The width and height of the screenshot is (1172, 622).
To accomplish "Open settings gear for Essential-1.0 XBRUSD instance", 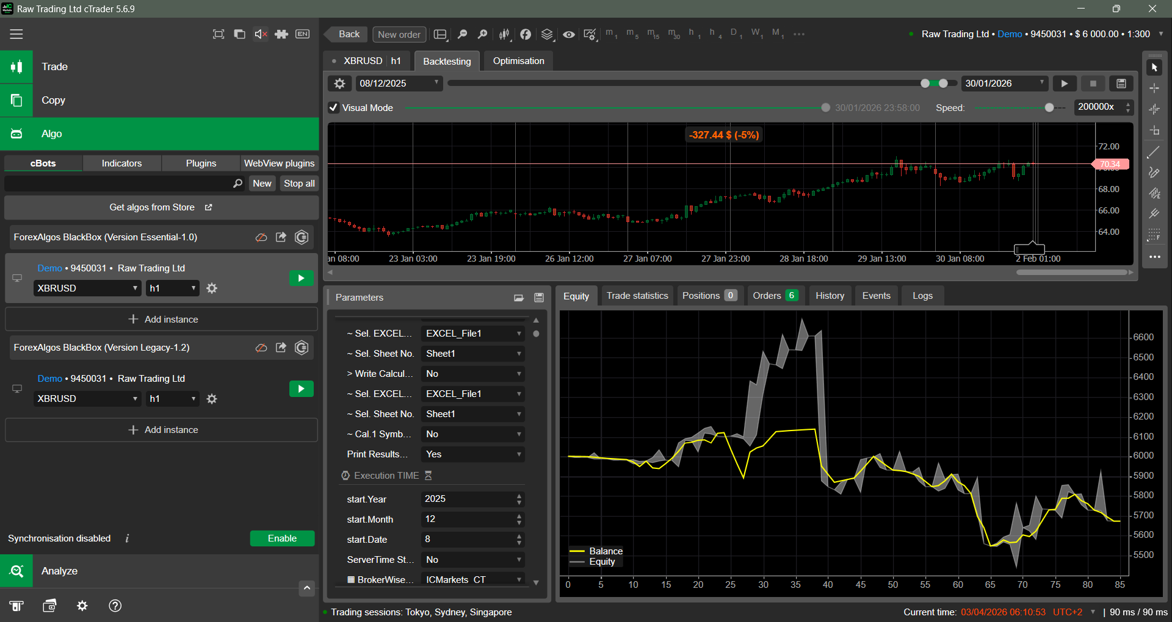I will tap(212, 288).
